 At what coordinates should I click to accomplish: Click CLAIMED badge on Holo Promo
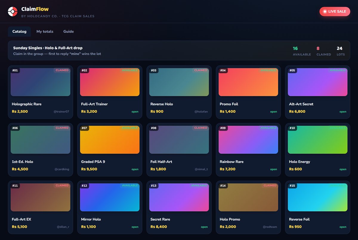tap(270, 185)
